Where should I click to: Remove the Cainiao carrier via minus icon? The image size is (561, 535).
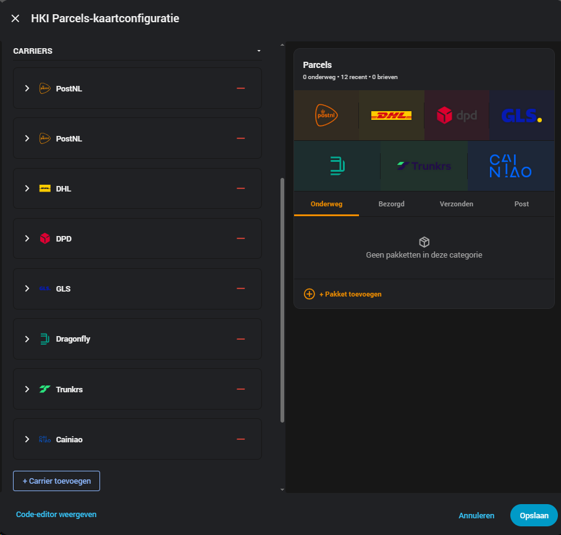[x=241, y=439]
